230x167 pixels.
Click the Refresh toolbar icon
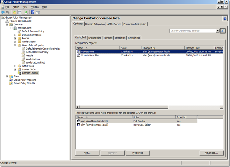(26, 12)
